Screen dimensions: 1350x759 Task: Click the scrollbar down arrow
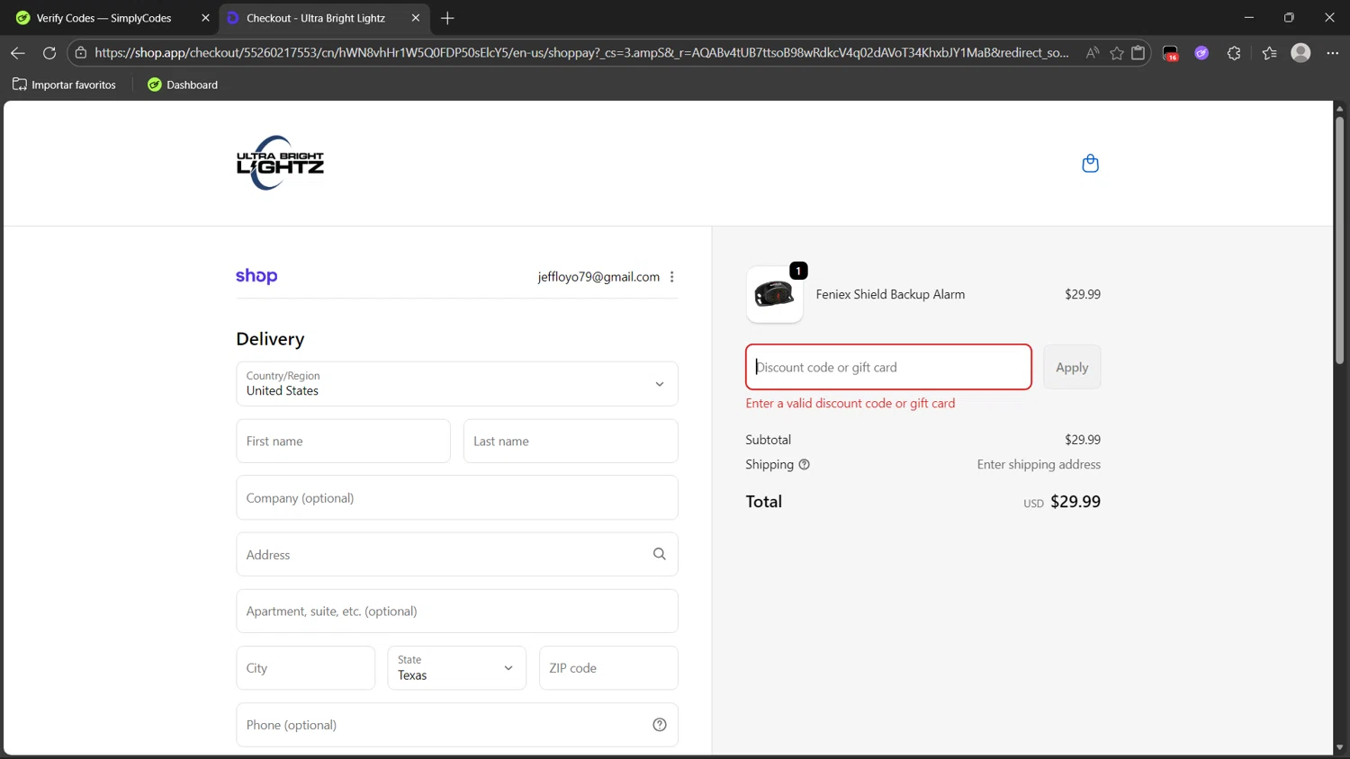pos(1339,747)
